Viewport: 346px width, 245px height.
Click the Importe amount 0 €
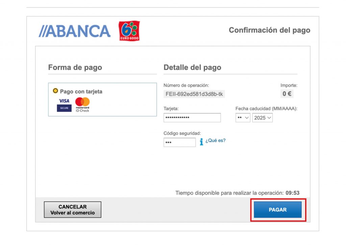tap(287, 94)
